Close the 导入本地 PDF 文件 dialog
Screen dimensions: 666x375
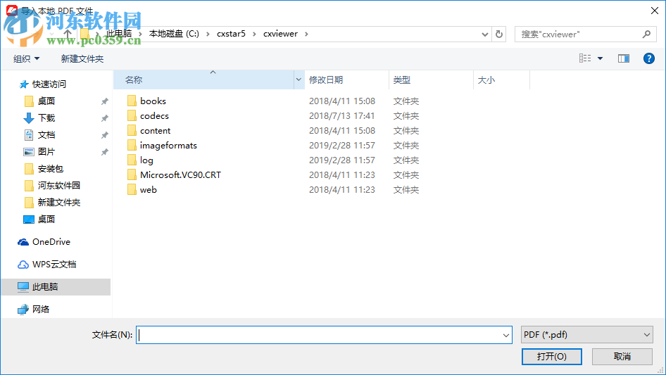(655, 10)
